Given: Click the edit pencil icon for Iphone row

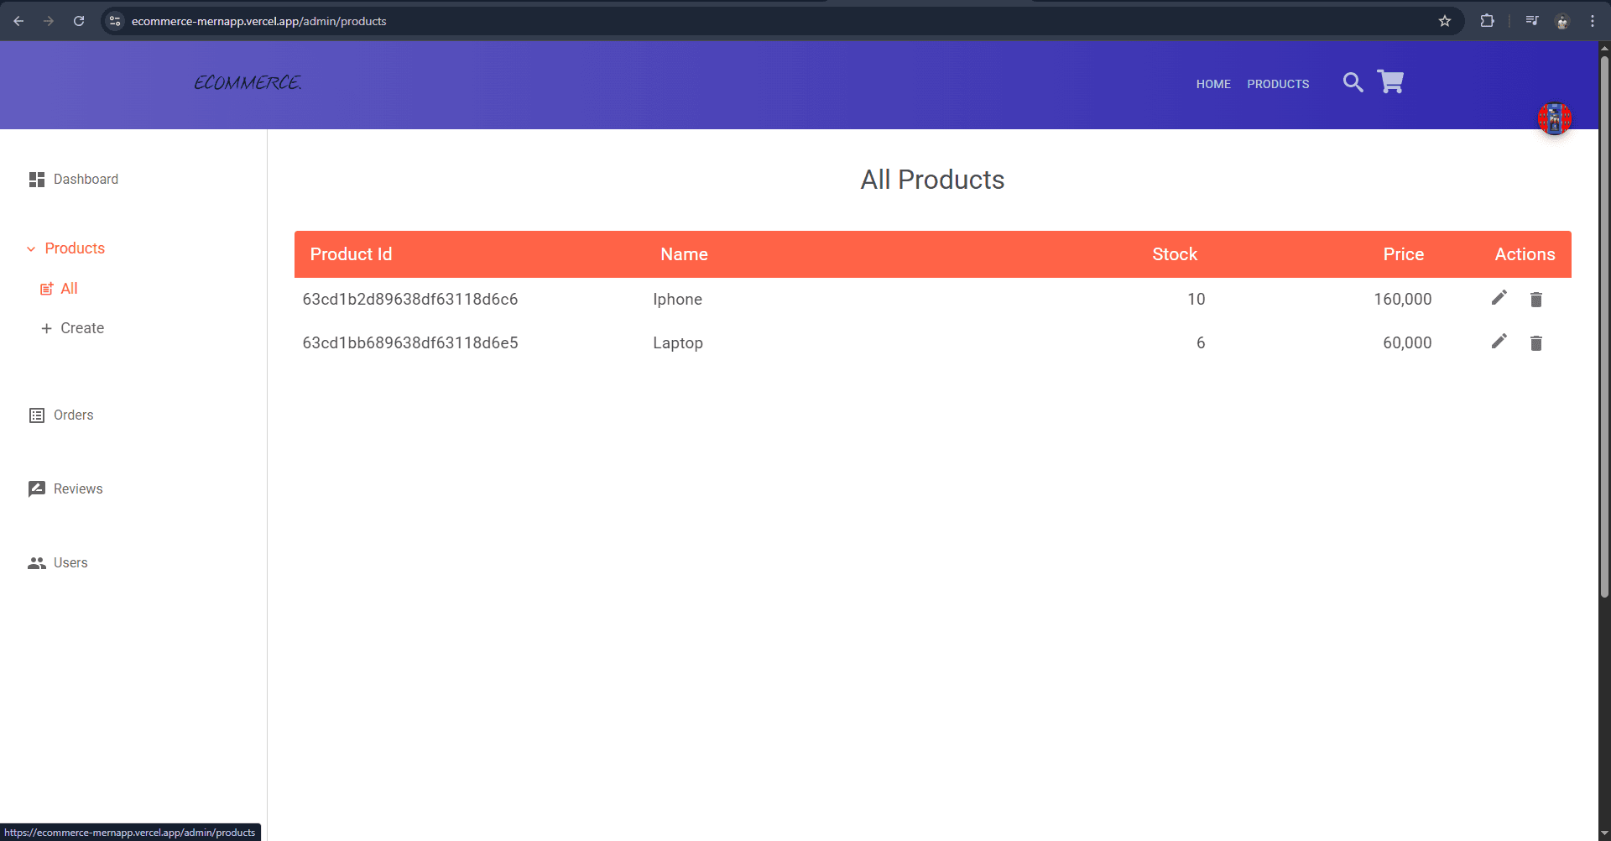Looking at the screenshot, I should (1499, 298).
